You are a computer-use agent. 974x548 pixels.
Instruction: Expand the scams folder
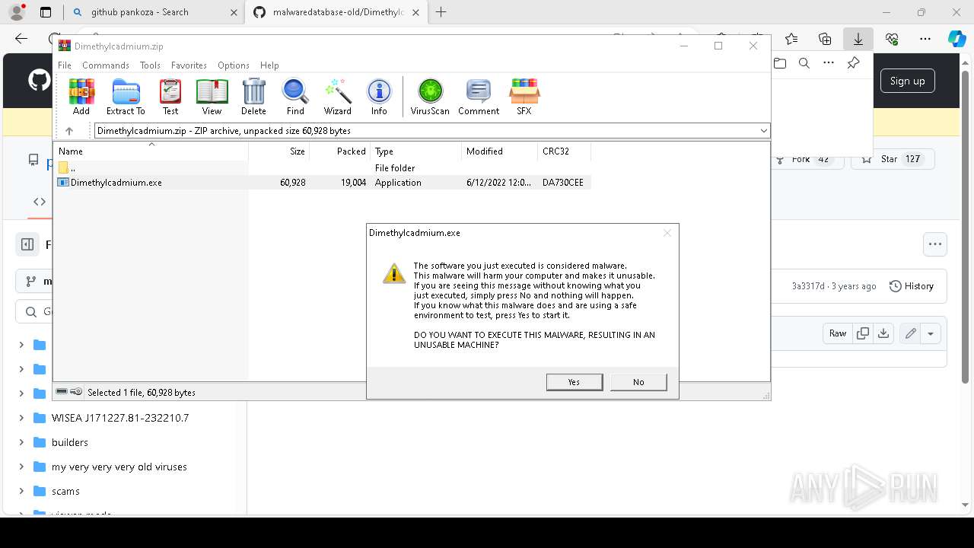pos(21,491)
